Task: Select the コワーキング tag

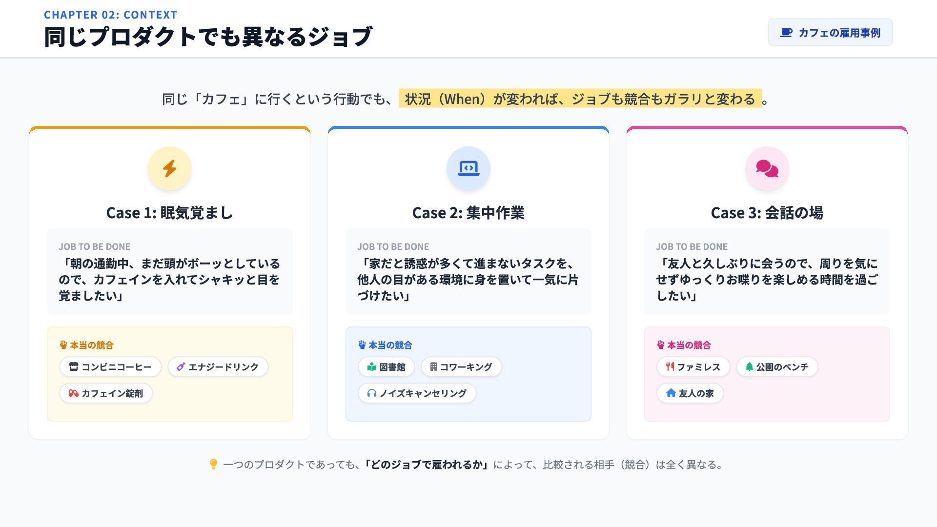Action: coord(461,367)
